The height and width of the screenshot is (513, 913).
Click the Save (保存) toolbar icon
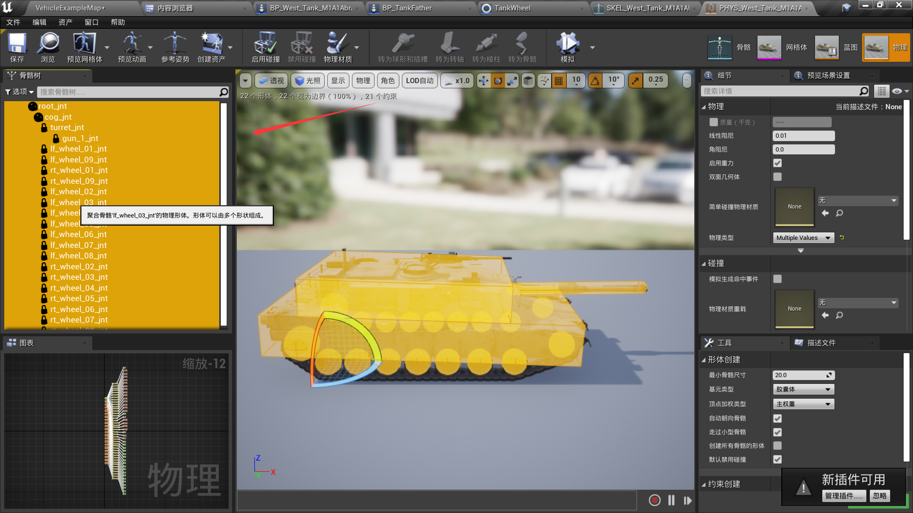point(17,44)
